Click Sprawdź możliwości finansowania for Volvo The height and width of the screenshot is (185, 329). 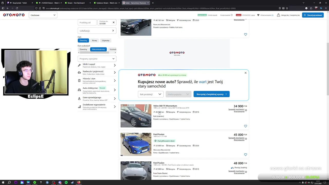pyautogui.click(x=236, y=110)
